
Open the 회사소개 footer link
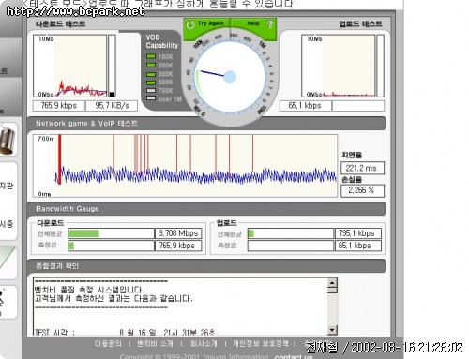[204, 344]
